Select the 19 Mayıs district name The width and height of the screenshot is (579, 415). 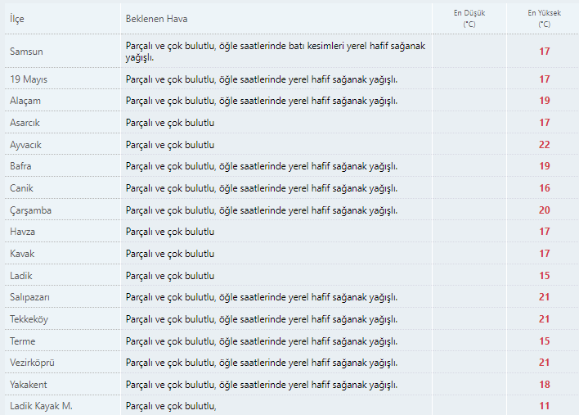29,79
